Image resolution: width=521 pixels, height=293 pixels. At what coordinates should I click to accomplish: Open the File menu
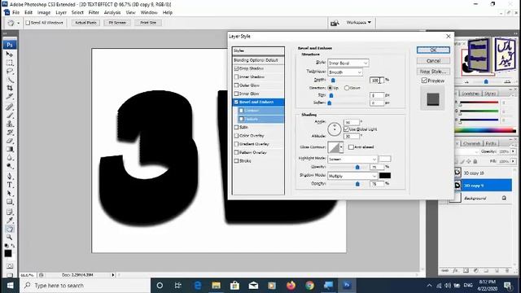click(x=16, y=12)
